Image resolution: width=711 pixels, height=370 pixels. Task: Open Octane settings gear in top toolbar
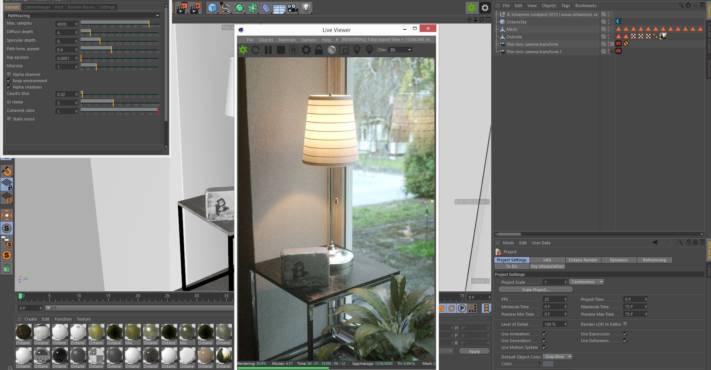pos(485,7)
